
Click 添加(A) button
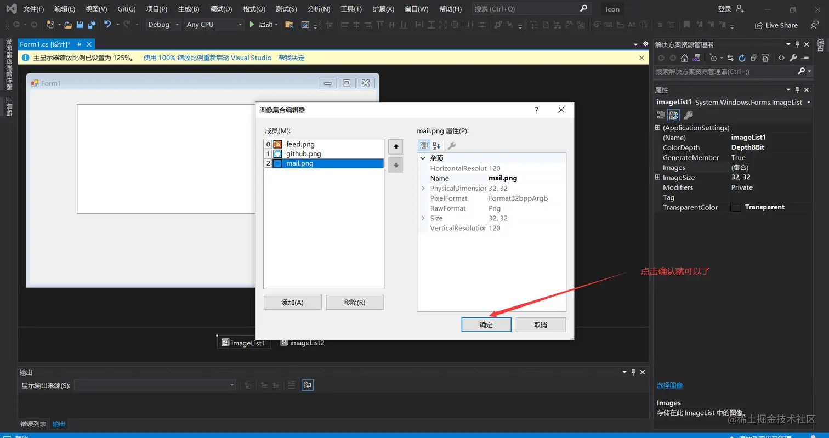(292, 303)
